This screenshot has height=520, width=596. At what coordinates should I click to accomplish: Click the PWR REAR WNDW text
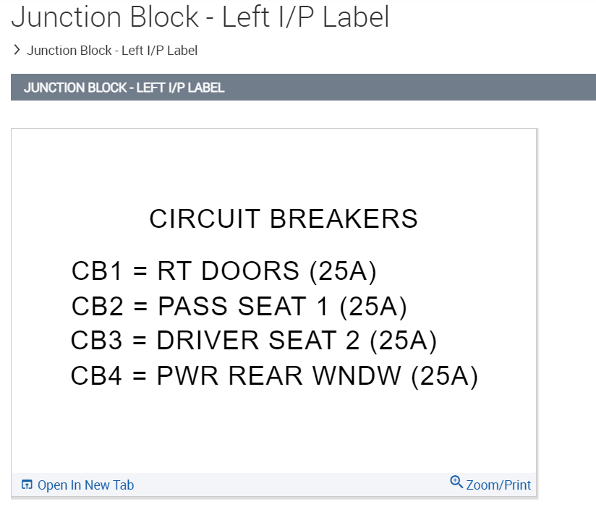point(278,377)
